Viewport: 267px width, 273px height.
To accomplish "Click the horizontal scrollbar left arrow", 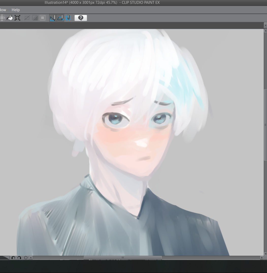I will [31, 258].
